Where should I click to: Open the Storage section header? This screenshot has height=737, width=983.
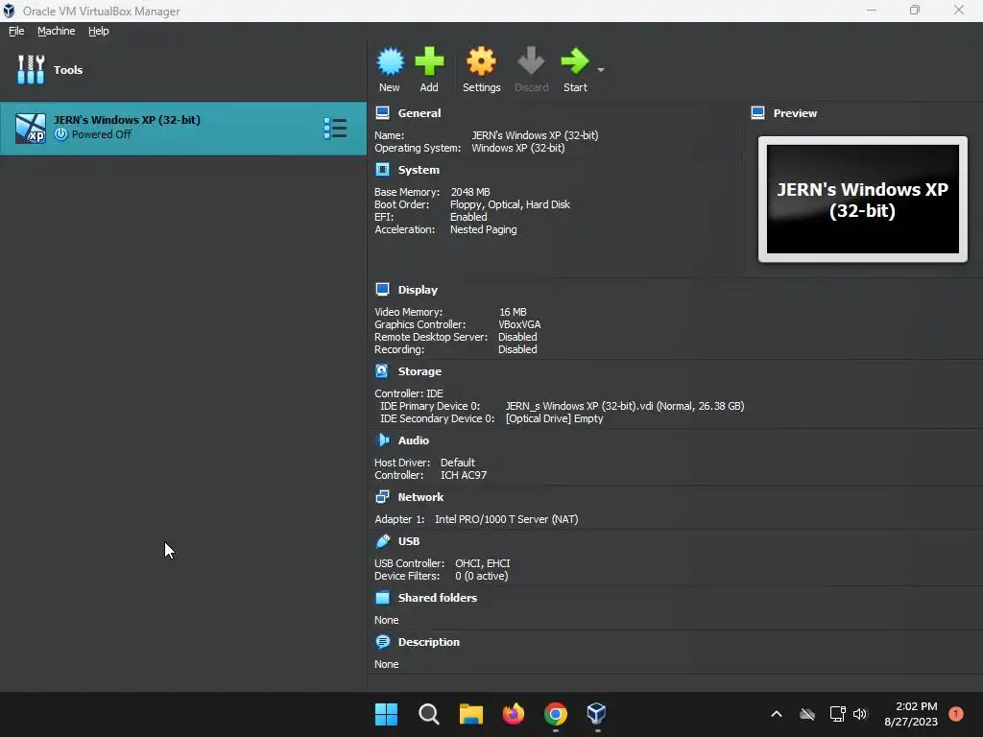click(420, 371)
